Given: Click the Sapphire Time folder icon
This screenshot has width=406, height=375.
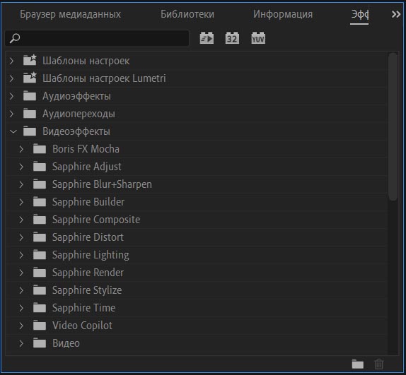Looking at the screenshot, I should 40,308.
